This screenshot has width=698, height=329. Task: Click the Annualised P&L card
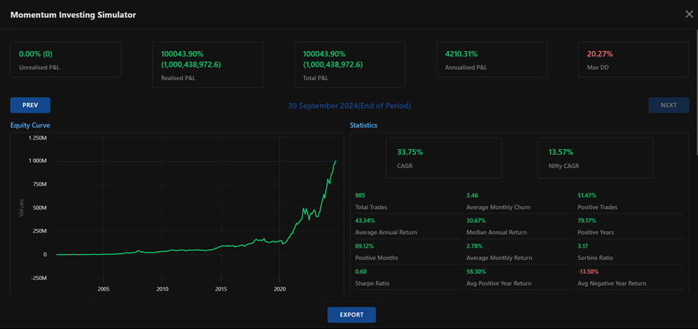[x=491, y=60]
